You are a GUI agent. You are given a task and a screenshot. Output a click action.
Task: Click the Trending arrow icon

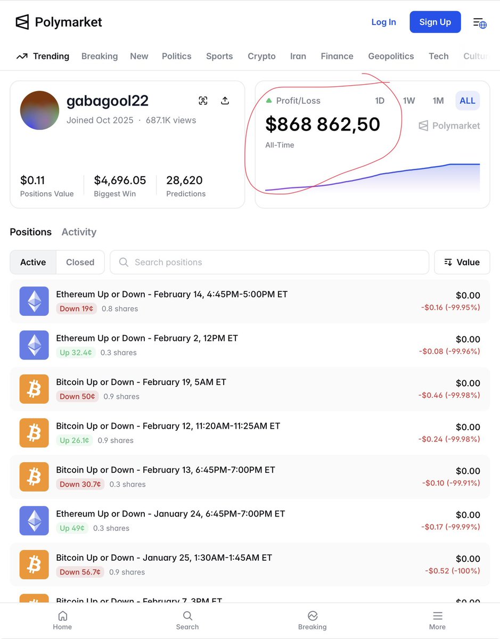[21, 56]
